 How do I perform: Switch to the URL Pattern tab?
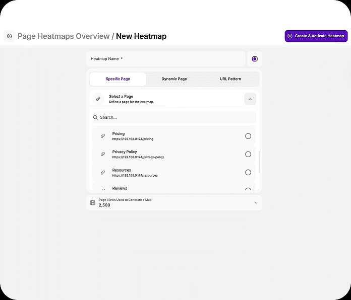click(x=230, y=79)
